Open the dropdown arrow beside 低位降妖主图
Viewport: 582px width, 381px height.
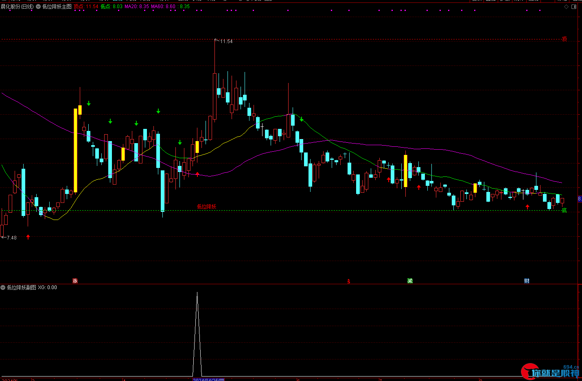38,7
